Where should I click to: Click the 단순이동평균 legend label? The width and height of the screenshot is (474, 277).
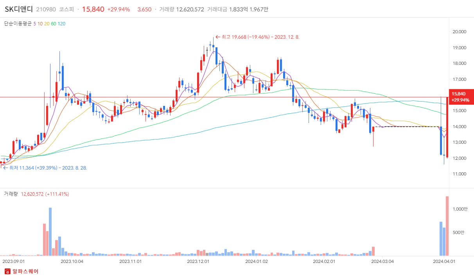(18, 24)
